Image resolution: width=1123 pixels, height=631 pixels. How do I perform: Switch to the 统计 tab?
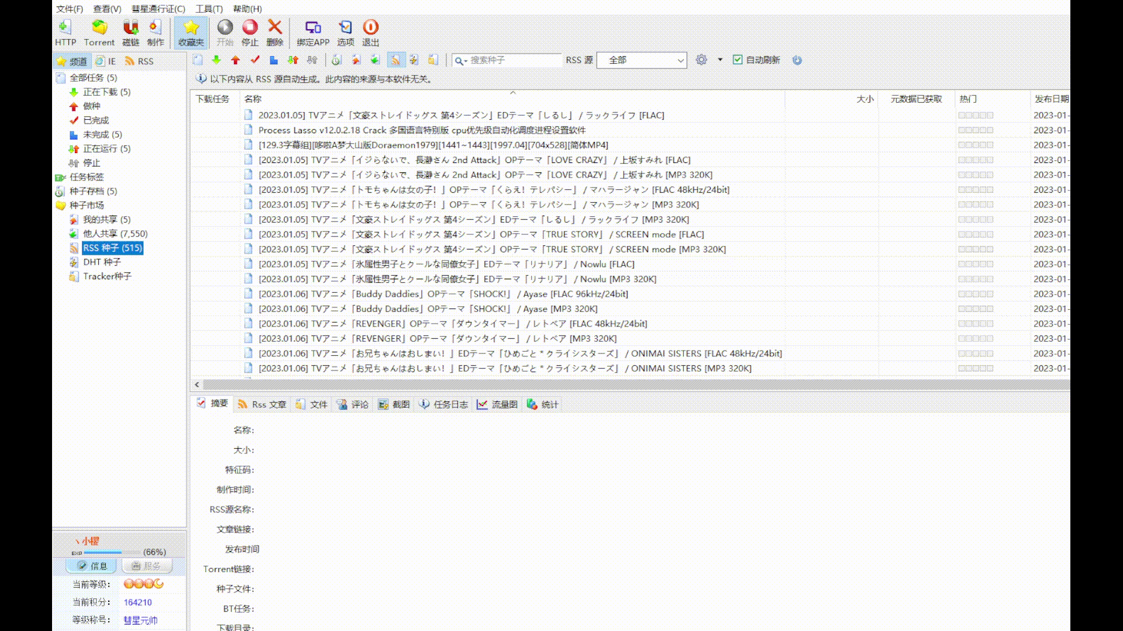pos(543,404)
